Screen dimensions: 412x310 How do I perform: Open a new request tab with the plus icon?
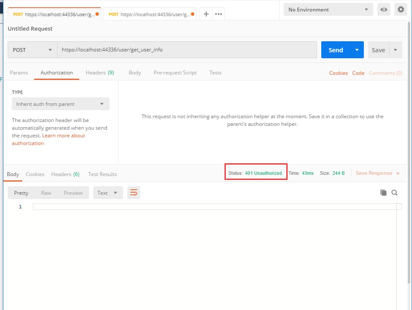pyautogui.click(x=206, y=14)
